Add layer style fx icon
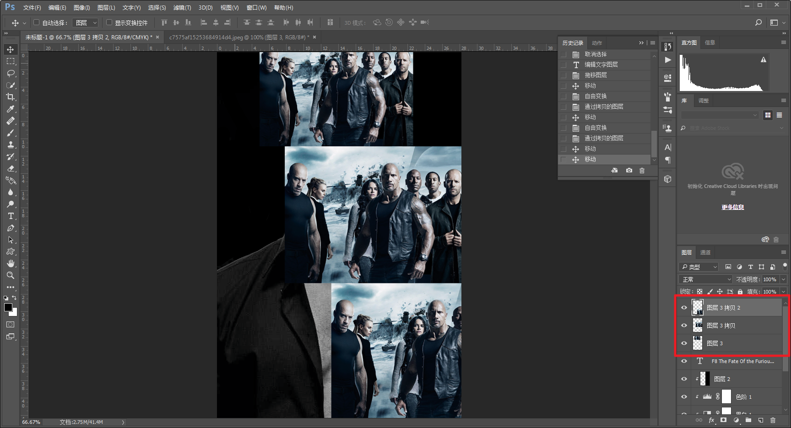The width and height of the screenshot is (791, 428). point(711,420)
